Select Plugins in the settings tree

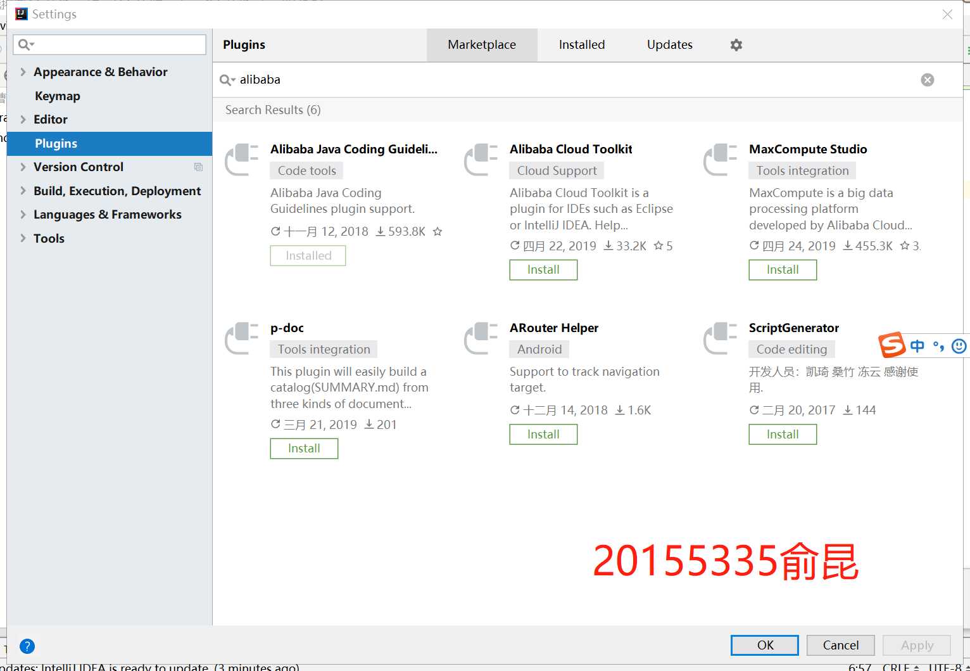pyautogui.click(x=110, y=144)
